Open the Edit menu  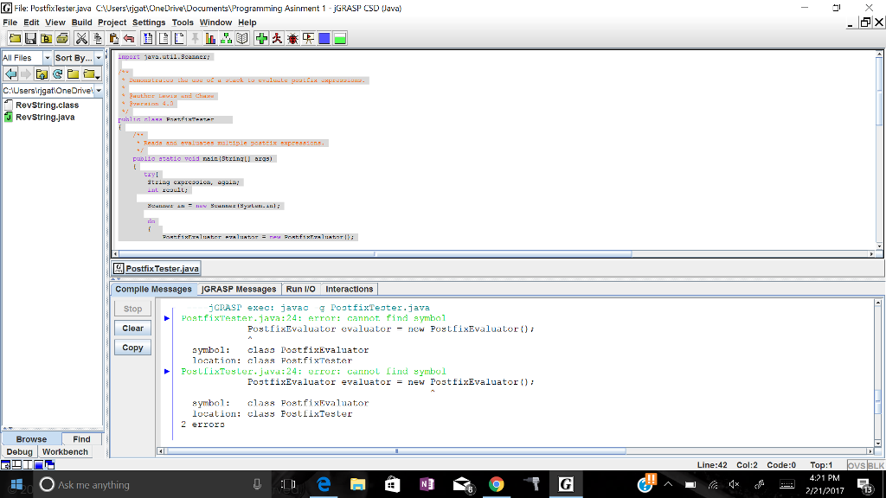point(32,22)
